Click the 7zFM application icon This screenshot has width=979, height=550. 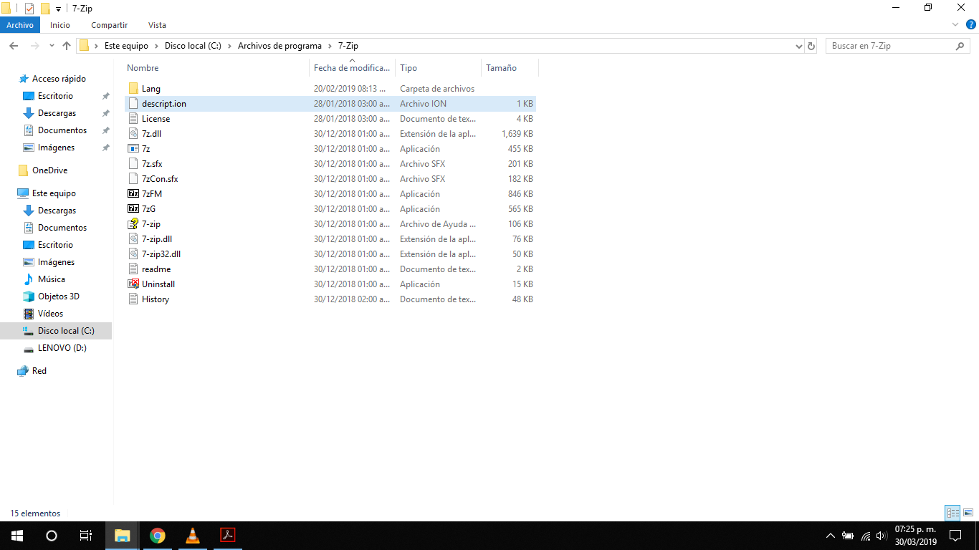(133, 194)
